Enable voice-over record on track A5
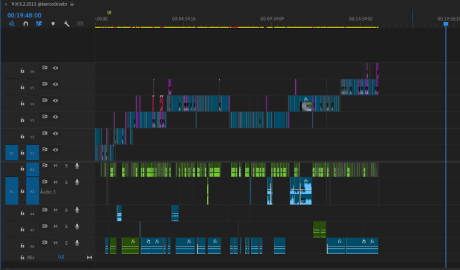This screenshot has height=270, width=460. click(77, 227)
